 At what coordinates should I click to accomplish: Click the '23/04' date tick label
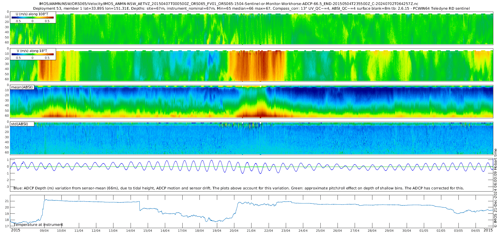[x=286, y=231]
